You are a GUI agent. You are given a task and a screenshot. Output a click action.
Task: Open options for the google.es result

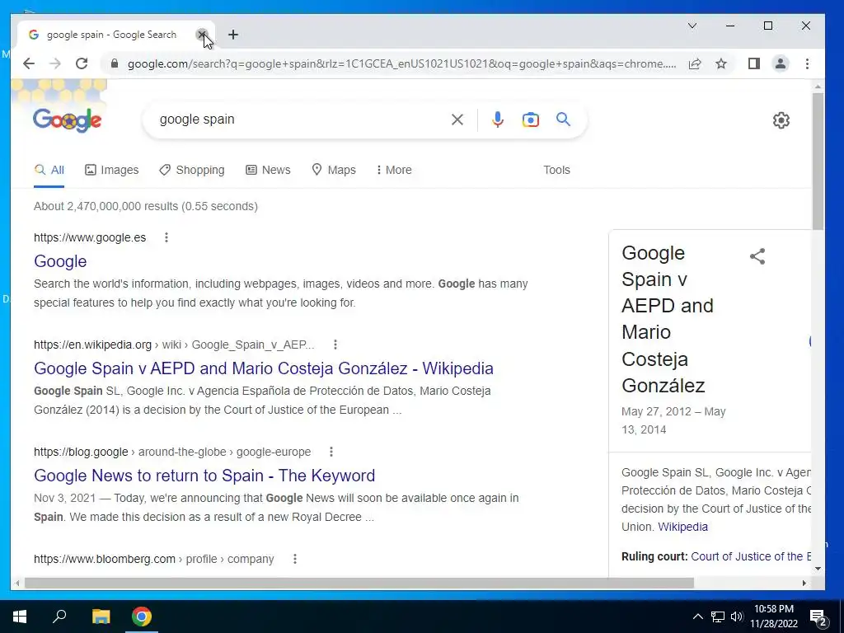[x=166, y=237]
